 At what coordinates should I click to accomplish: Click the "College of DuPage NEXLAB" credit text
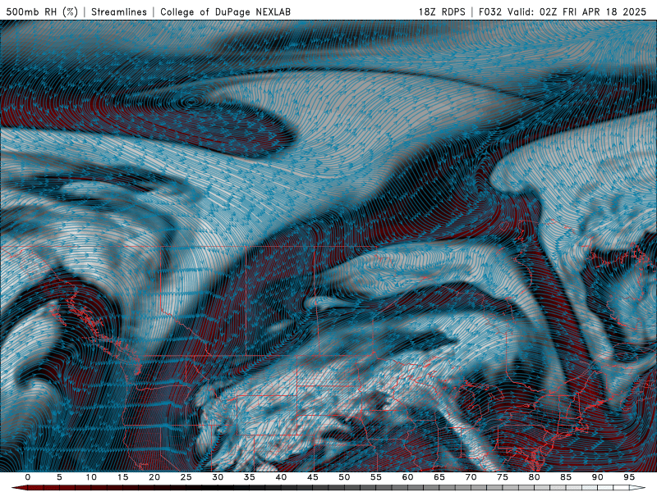[225, 11]
